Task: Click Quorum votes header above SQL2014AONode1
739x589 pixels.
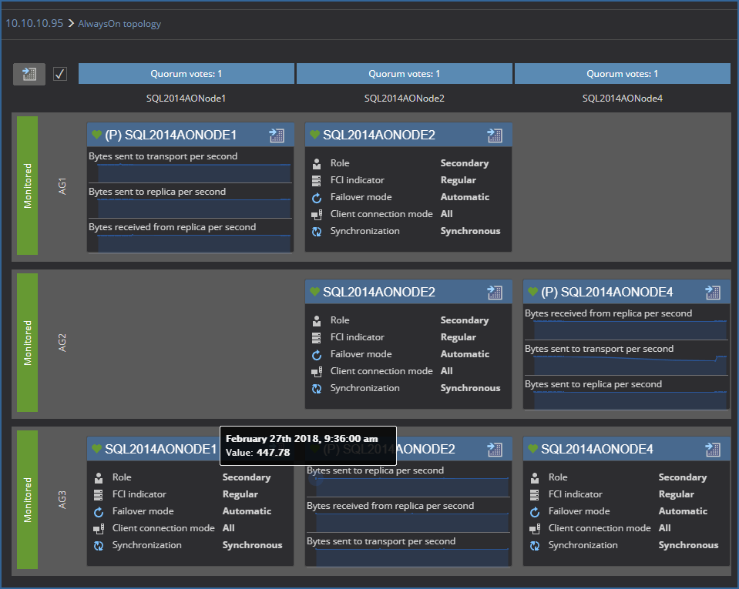Action: (x=186, y=74)
